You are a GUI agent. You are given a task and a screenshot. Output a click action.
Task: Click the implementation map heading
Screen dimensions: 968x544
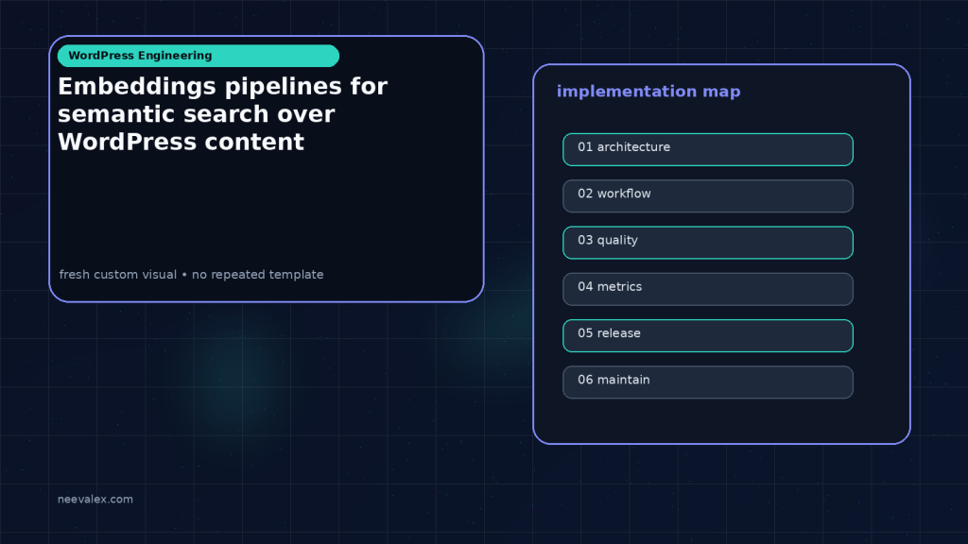[x=648, y=92]
